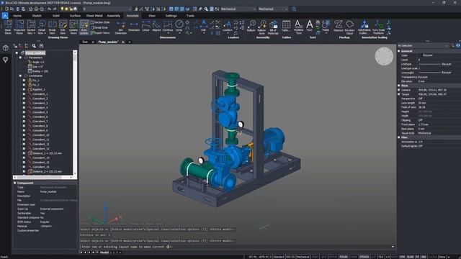
Task: Open the first Mechanical workspace combo box
Action: pyautogui.click(x=238, y=9)
